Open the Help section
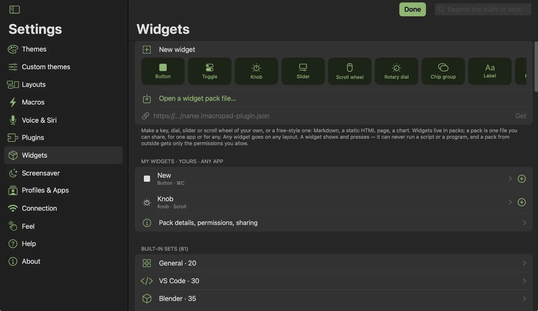The height and width of the screenshot is (311, 538). [63, 244]
